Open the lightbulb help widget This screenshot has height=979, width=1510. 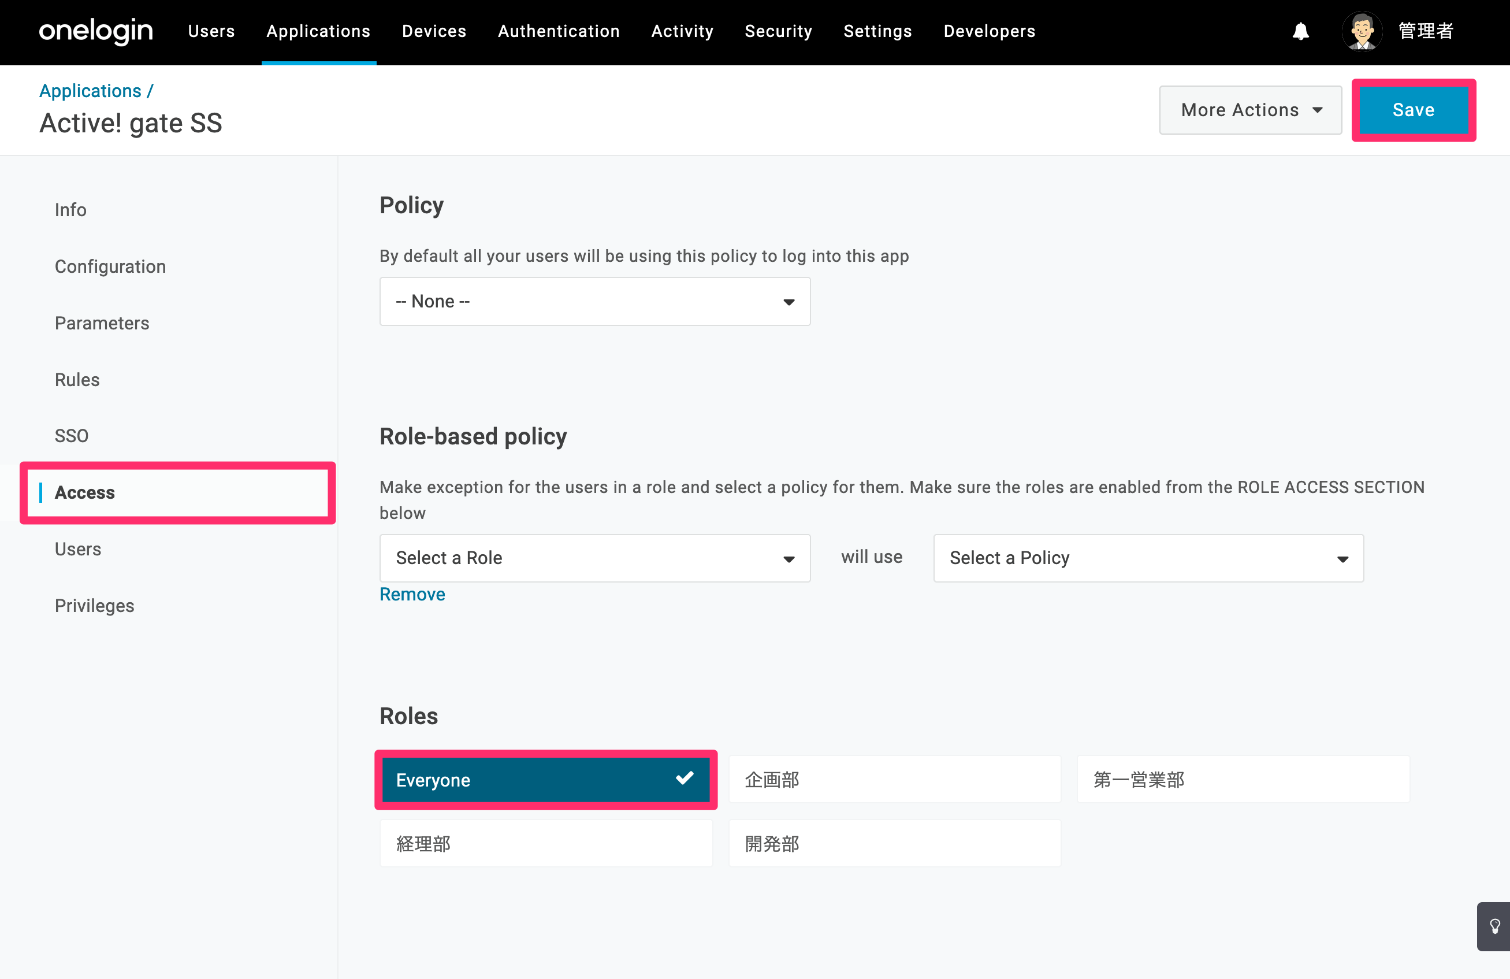[x=1494, y=926]
